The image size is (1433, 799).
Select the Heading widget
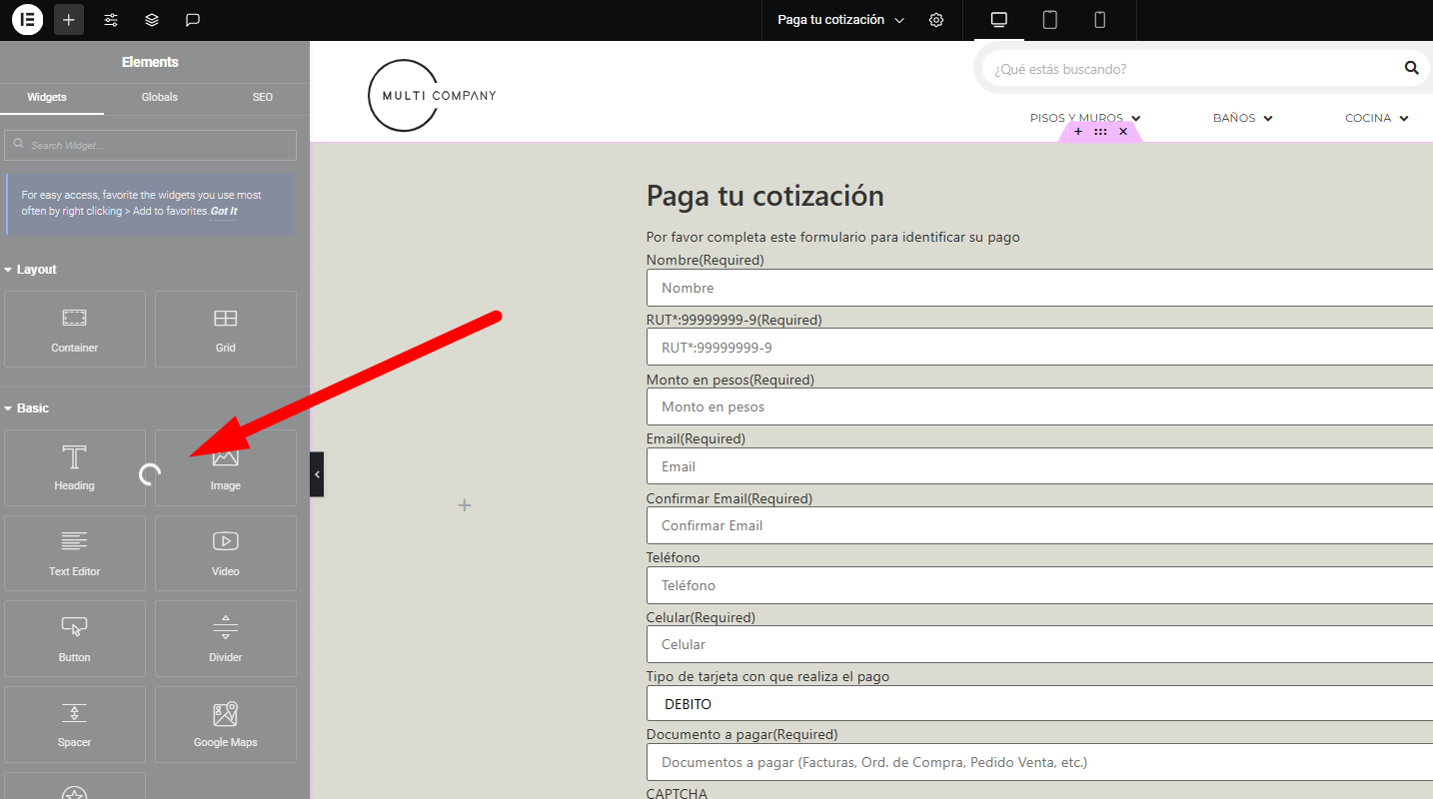[75, 467]
